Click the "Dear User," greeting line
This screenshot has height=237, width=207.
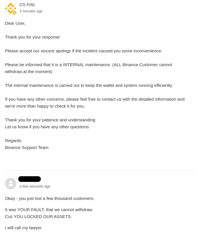pos(15,23)
